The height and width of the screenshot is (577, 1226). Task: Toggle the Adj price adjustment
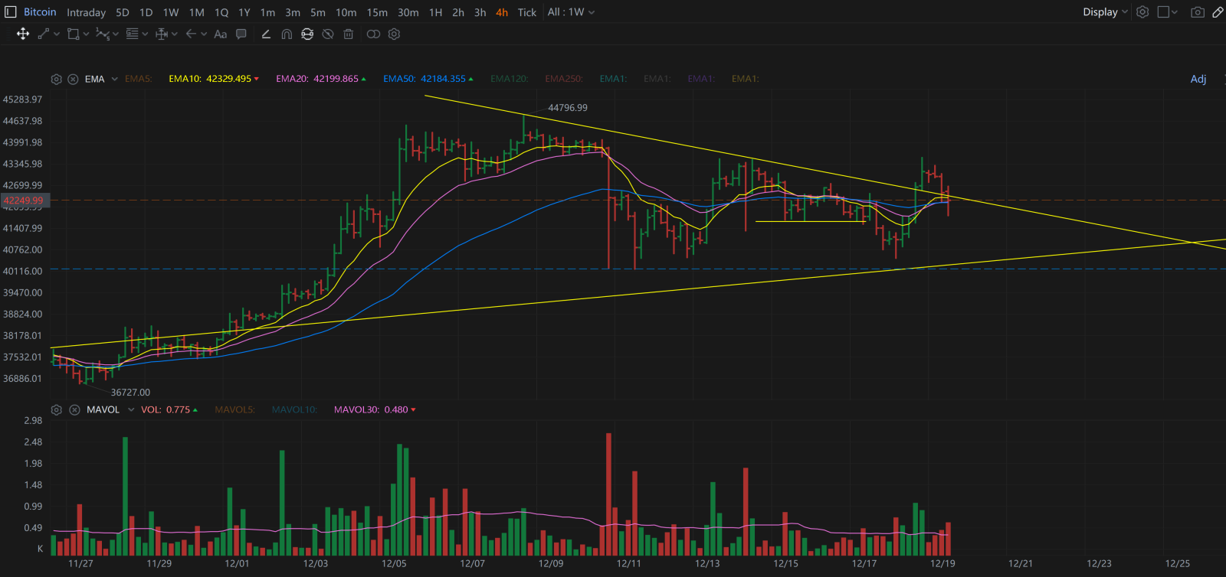click(1198, 79)
